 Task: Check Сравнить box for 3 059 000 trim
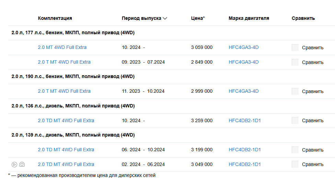click(295, 48)
